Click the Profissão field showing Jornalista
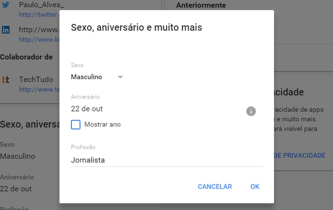 tap(135, 160)
